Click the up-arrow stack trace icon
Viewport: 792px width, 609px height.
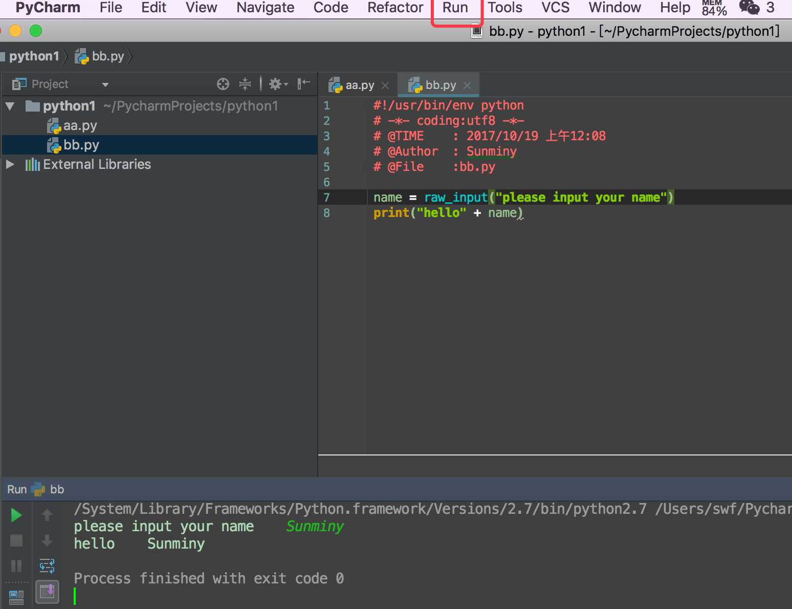click(x=47, y=515)
